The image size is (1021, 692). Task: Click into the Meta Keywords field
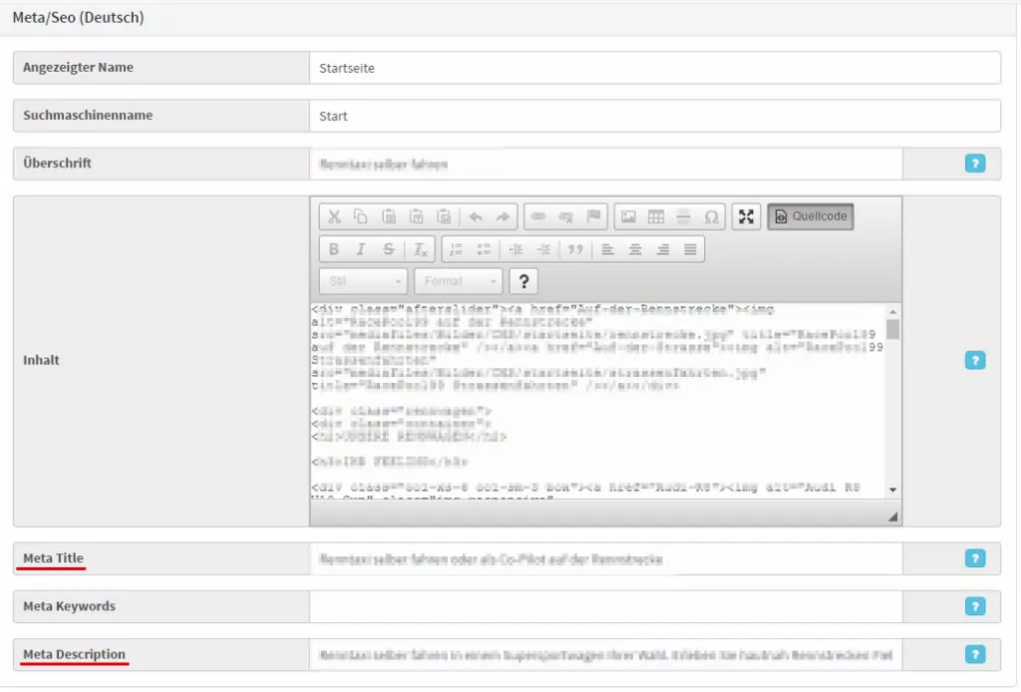pos(605,606)
